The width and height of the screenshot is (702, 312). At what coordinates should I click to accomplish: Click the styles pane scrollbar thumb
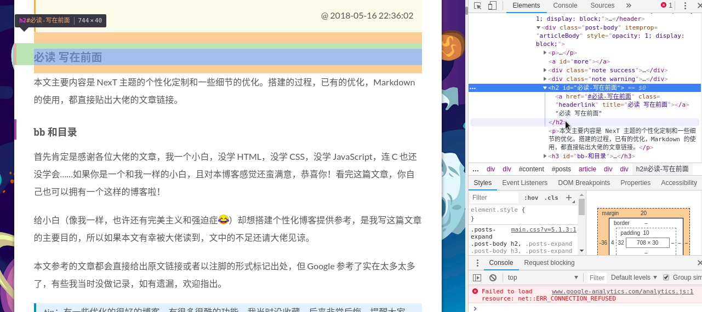tap(581, 207)
